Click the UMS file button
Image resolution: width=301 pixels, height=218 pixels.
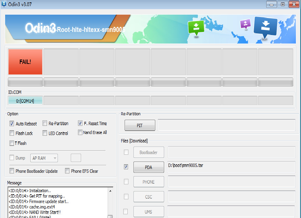(x=148, y=212)
